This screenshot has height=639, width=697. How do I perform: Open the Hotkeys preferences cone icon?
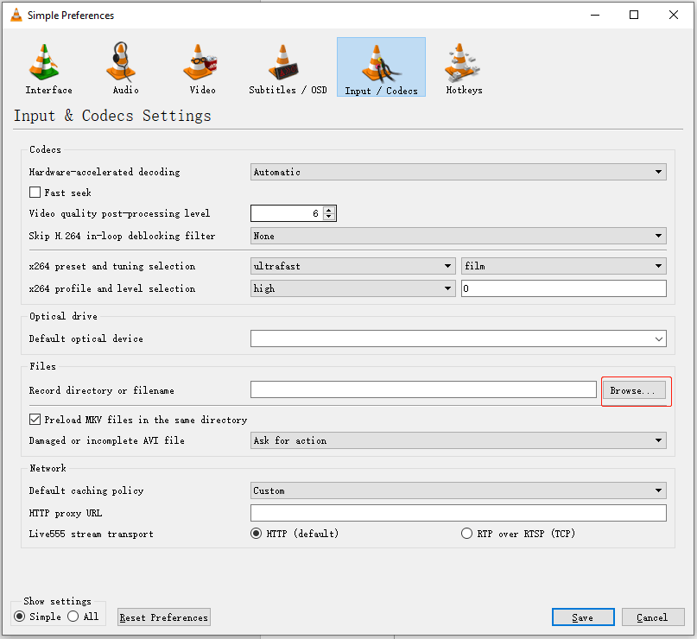[462, 62]
